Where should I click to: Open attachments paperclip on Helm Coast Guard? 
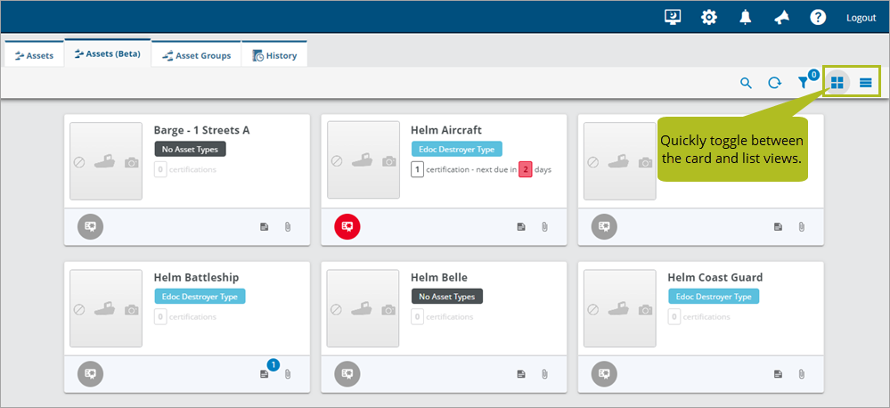pyautogui.click(x=802, y=374)
